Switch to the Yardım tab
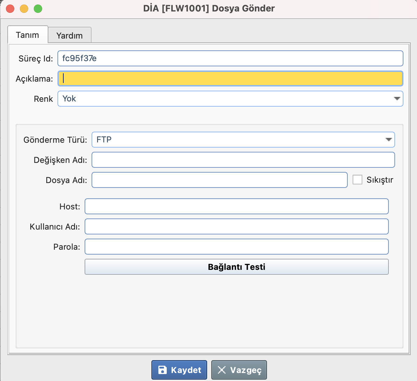Image resolution: width=417 pixels, height=381 pixels. tap(70, 35)
